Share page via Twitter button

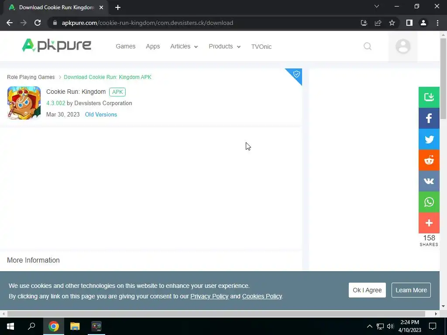[429, 139]
